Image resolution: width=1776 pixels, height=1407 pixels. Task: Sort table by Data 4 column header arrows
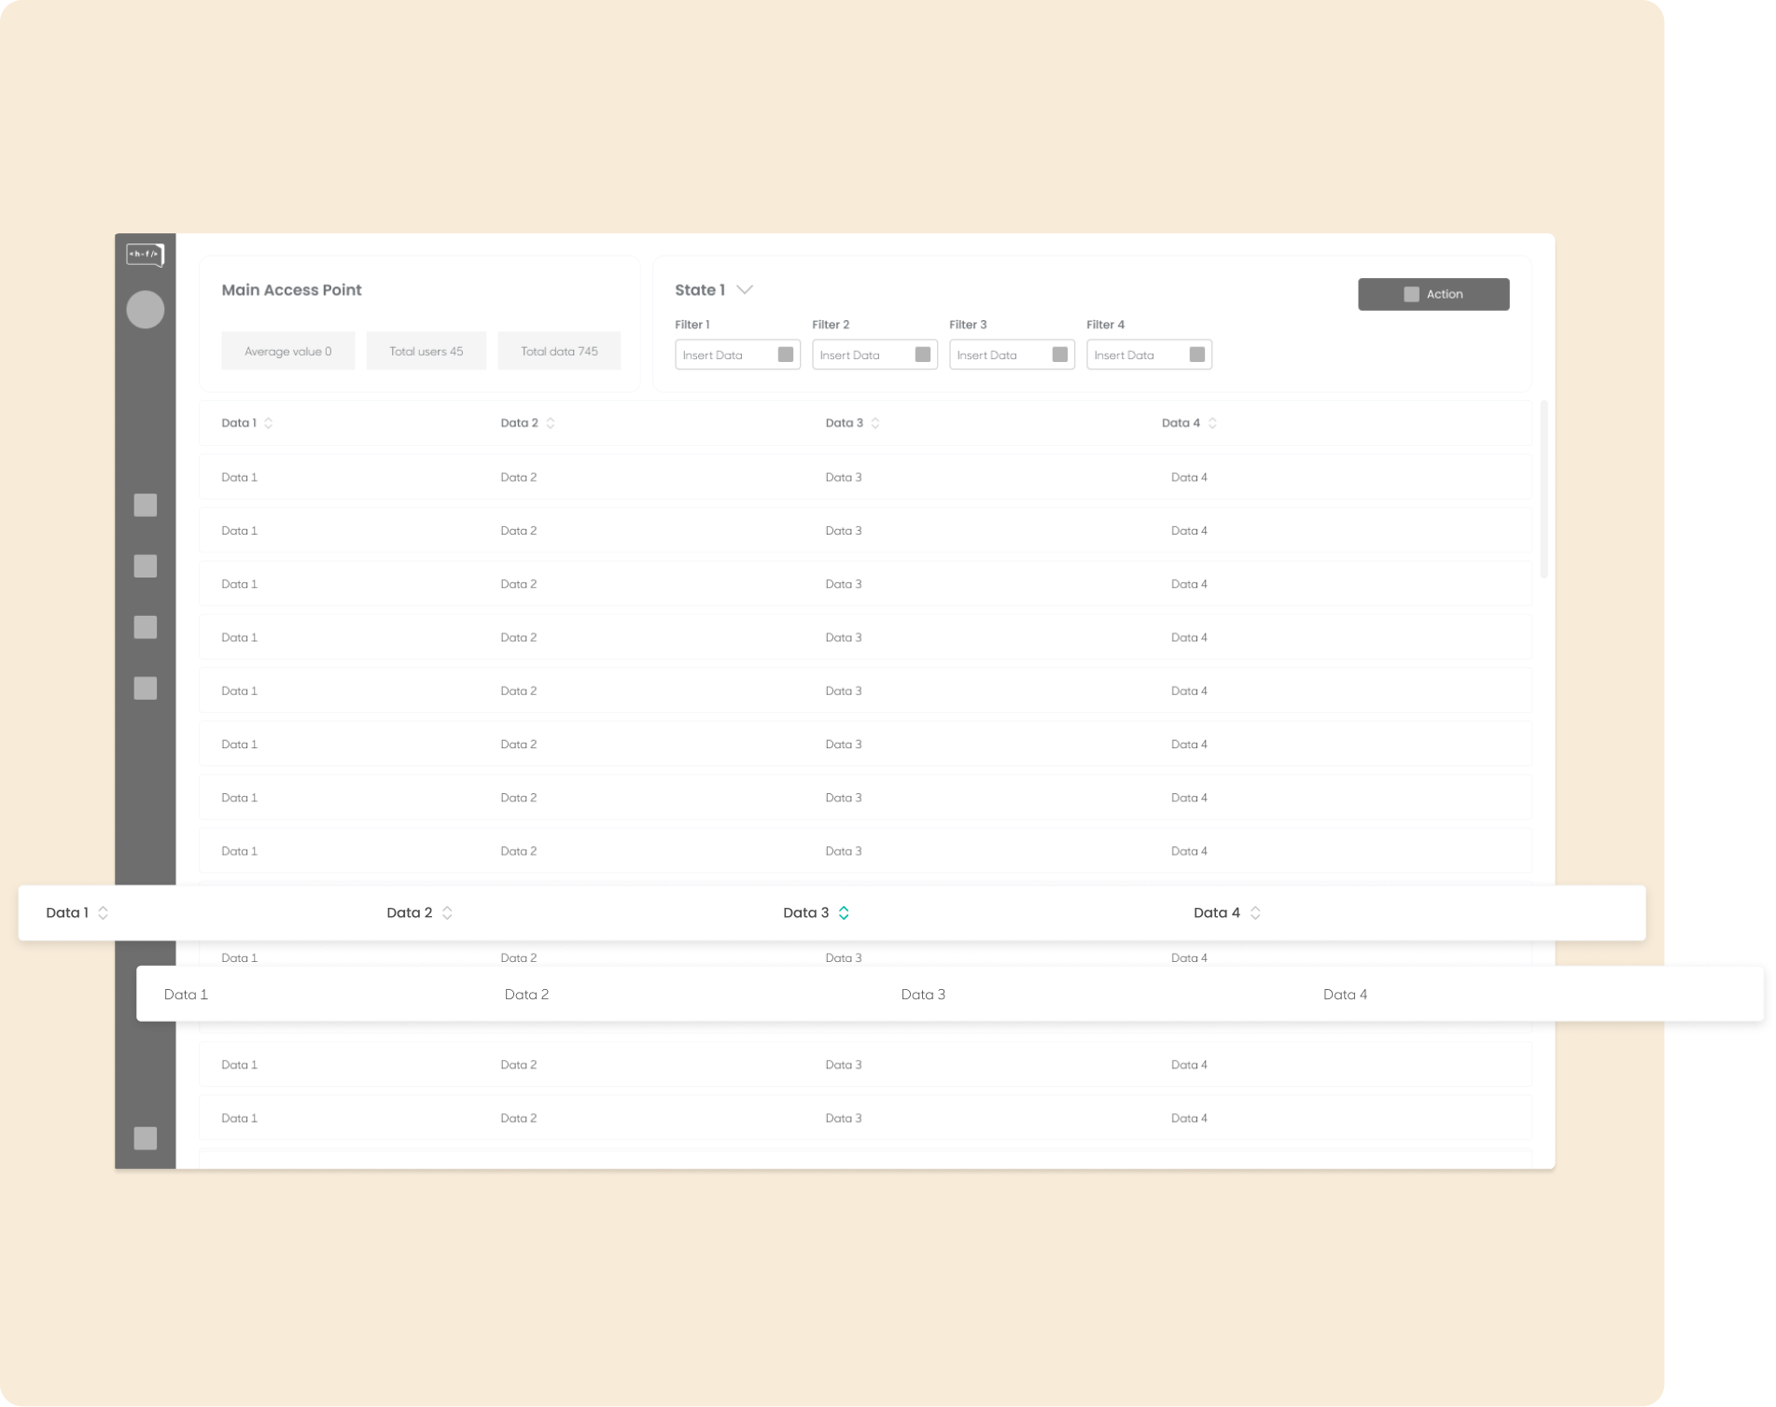click(x=1212, y=424)
